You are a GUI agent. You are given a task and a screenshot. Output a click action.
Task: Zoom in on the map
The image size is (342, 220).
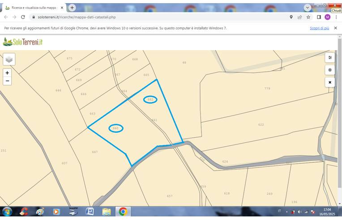coord(7,72)
